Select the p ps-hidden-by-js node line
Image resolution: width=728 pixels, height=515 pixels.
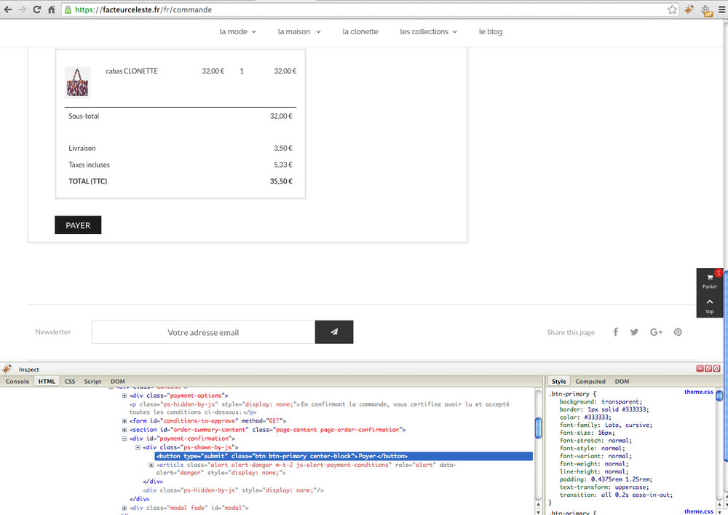tap(320, 408)
